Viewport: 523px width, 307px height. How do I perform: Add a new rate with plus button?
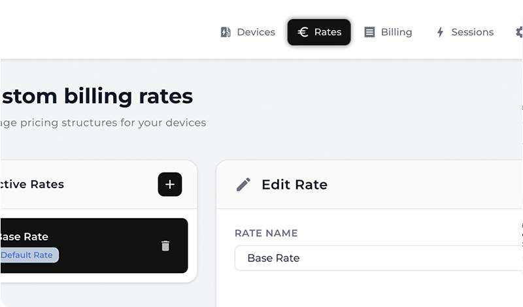point(170,184)
